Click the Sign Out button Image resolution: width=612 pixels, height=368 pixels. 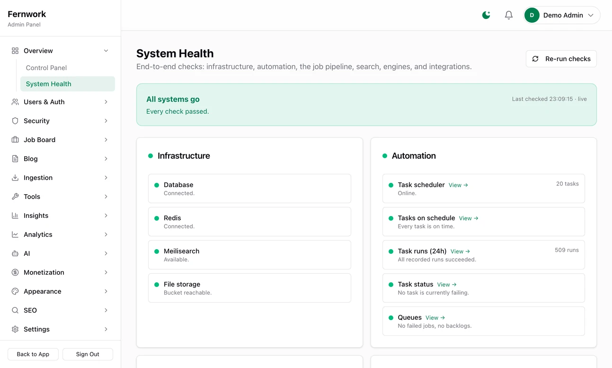88,354
